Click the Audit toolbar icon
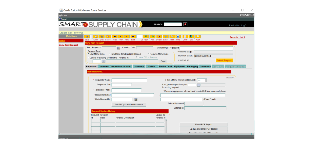The width and height of the screenshot is (321, 155). [x=198, y=37]
